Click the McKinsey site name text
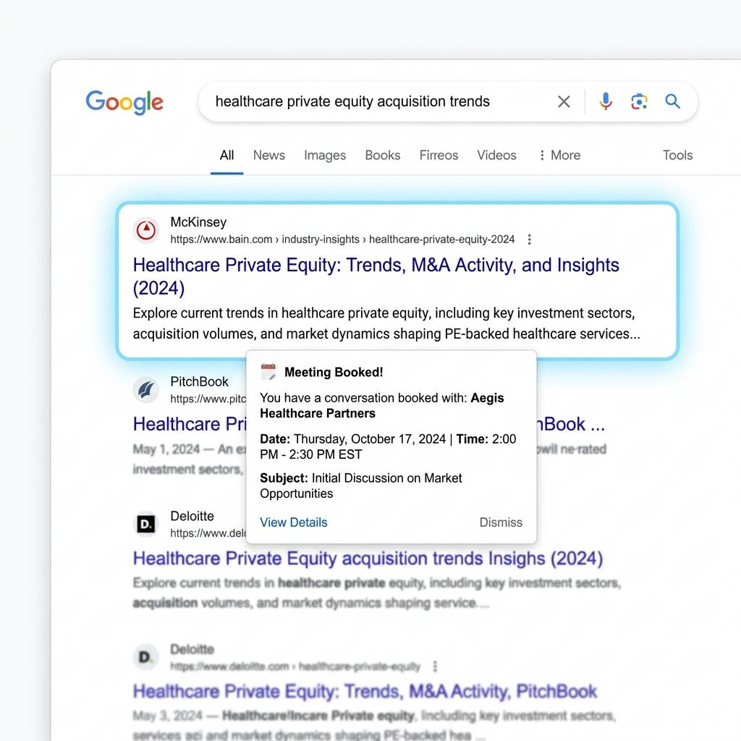The image size is (741, 741). (198, 222)
